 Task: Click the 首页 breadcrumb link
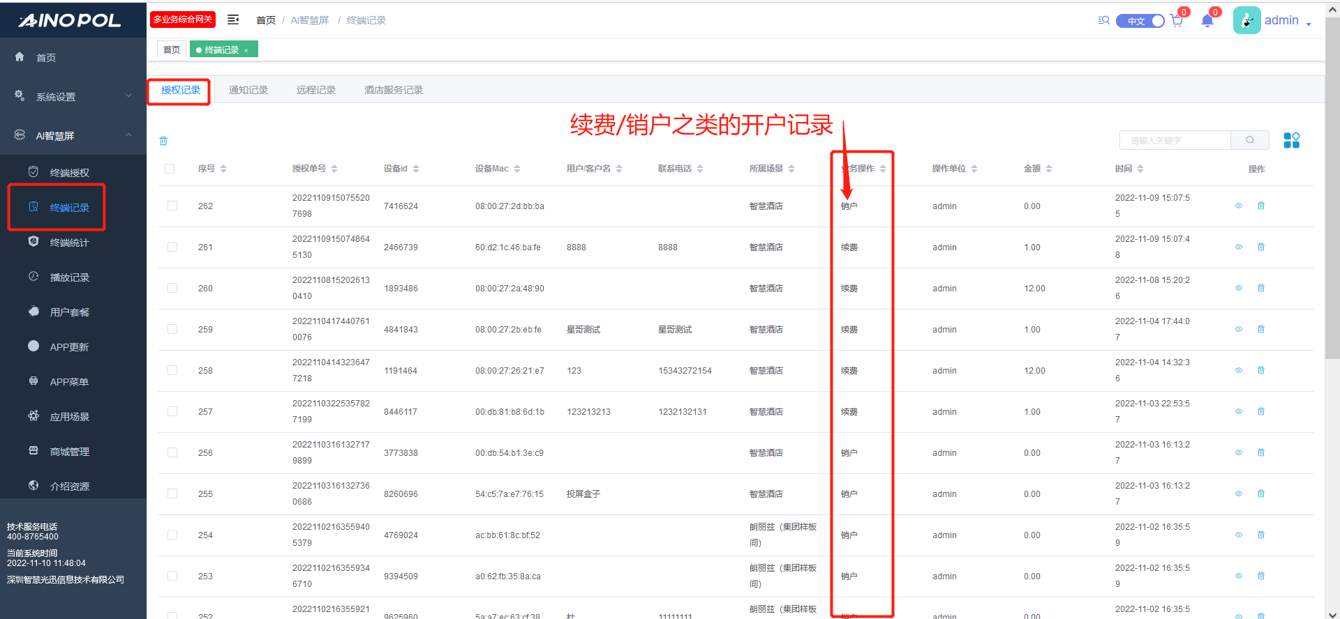pyautogui.click(x=266, y=20)
